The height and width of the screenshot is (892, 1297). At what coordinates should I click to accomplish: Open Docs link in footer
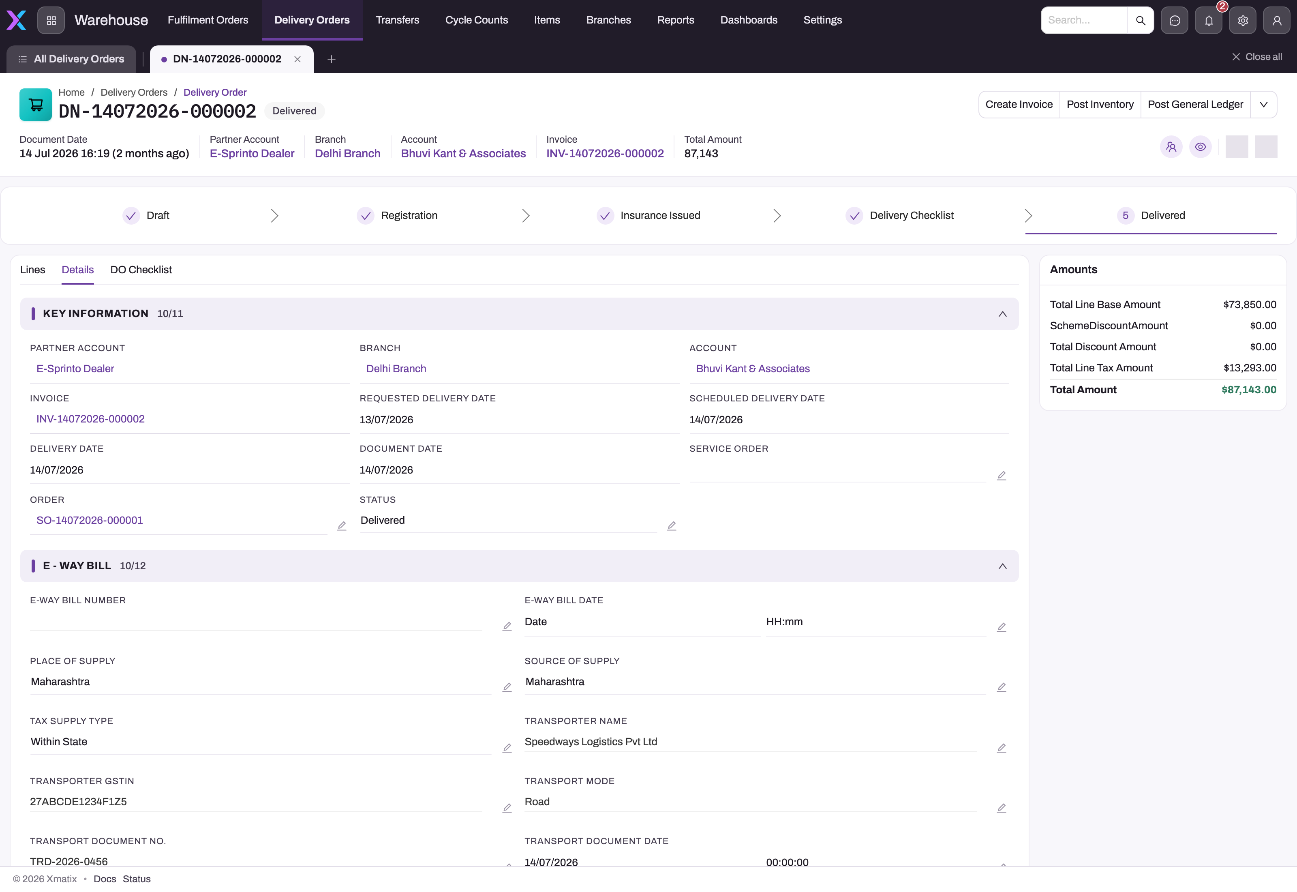point(105,879)
